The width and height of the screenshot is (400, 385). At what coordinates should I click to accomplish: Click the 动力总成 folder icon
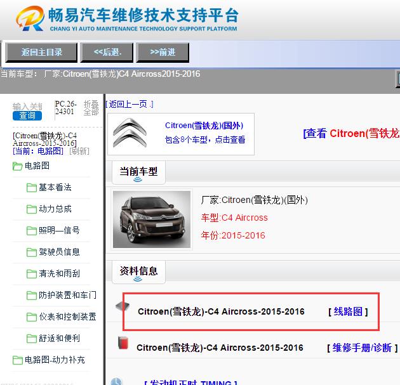click(32, 209)
